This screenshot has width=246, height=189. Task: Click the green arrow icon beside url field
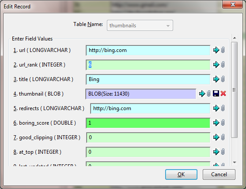[x=216, y=50]
